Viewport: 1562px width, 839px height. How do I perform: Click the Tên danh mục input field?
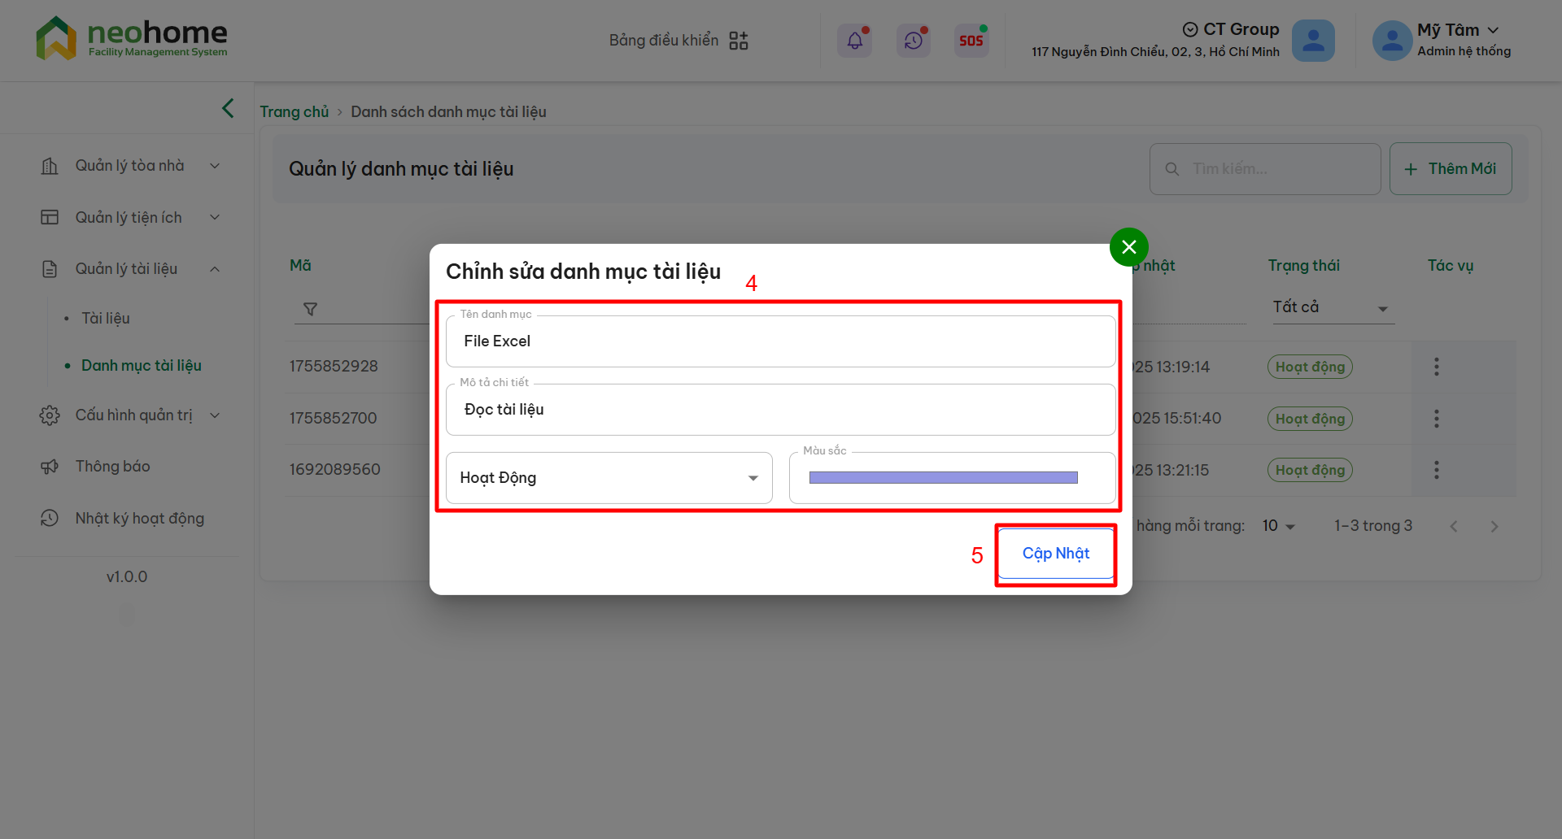pyautogui.click(x=779, y=341)
